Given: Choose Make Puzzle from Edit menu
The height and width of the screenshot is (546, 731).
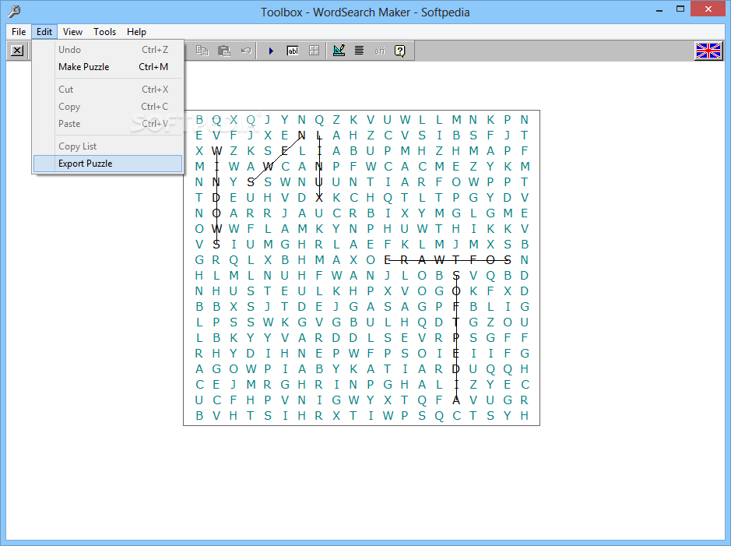Looking at the screenshot, I should coord(108,67).
